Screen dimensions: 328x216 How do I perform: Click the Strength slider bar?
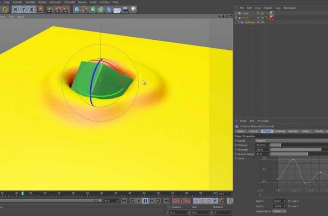coord(296,149)
